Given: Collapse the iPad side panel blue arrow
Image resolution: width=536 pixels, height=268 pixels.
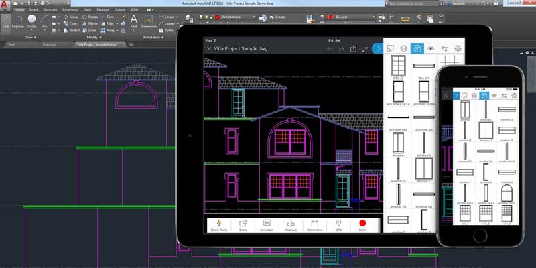Looking at the screenshot, I should click(377, 49).
